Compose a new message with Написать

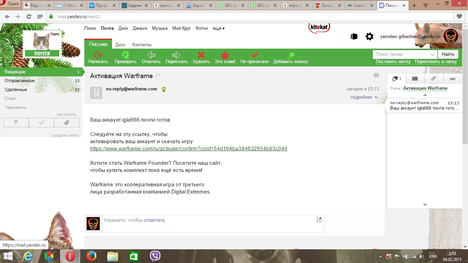pyautogui.click(x=98, y=58)
